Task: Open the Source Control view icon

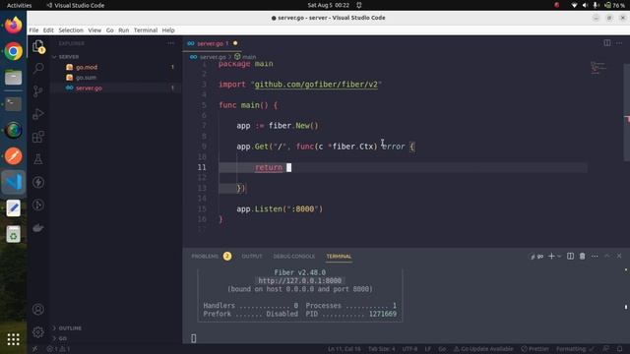Action: [x=38, y=91]
